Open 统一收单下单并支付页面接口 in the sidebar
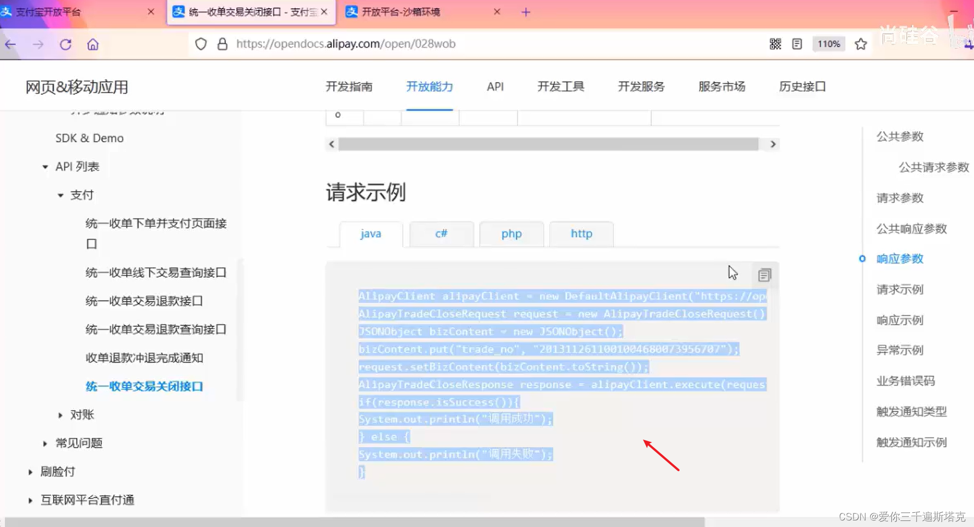 pos(156,233)
